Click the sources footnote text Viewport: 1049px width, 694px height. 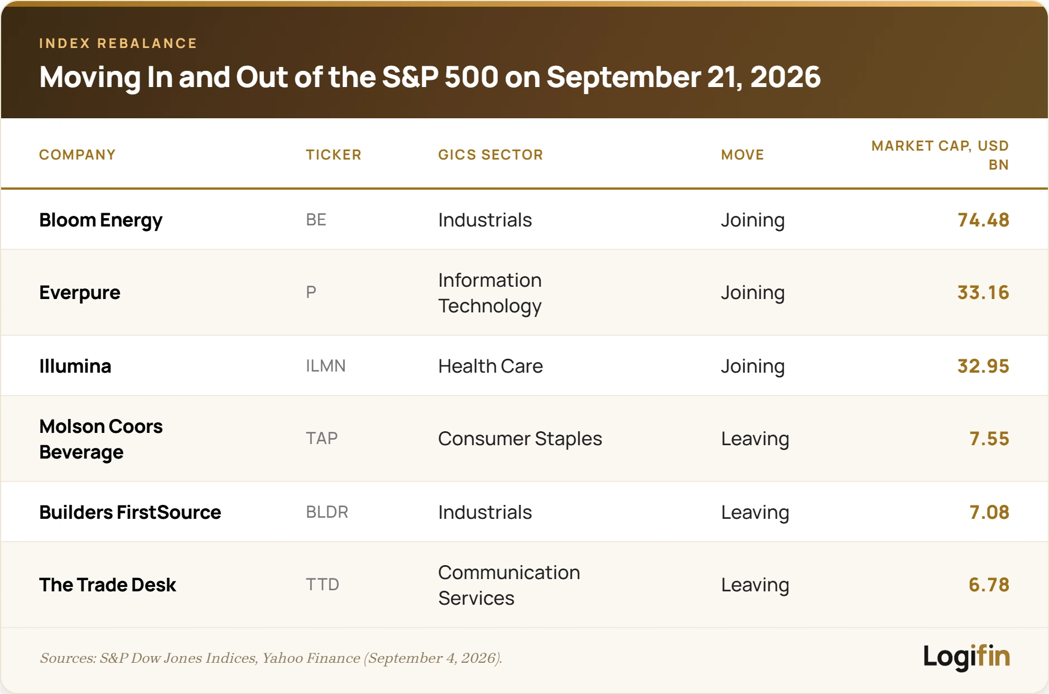(271, 658)
